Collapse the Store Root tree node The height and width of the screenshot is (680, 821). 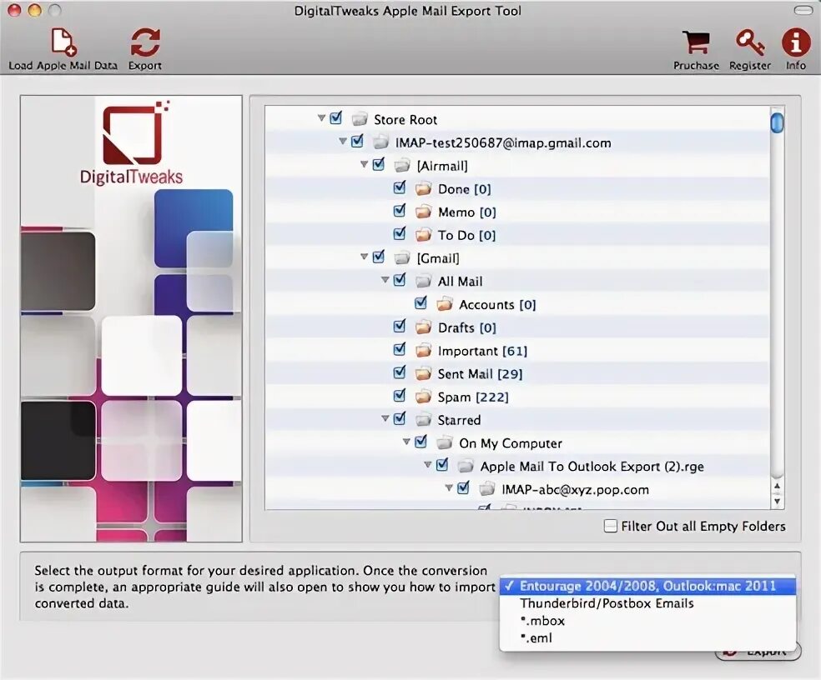point(321,118)
